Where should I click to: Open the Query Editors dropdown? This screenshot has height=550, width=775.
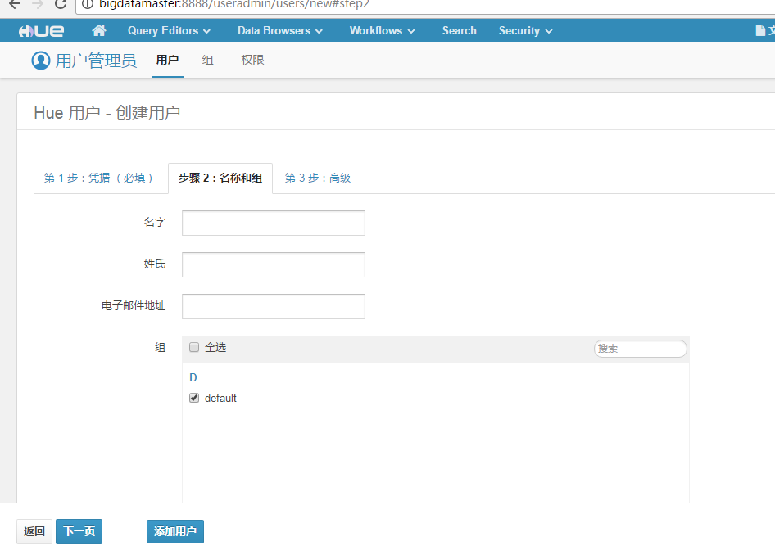[169, 30]
